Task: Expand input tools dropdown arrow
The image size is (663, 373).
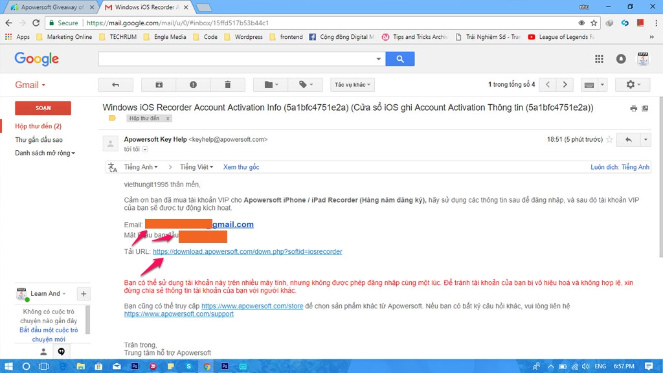Action: (603, 85)
